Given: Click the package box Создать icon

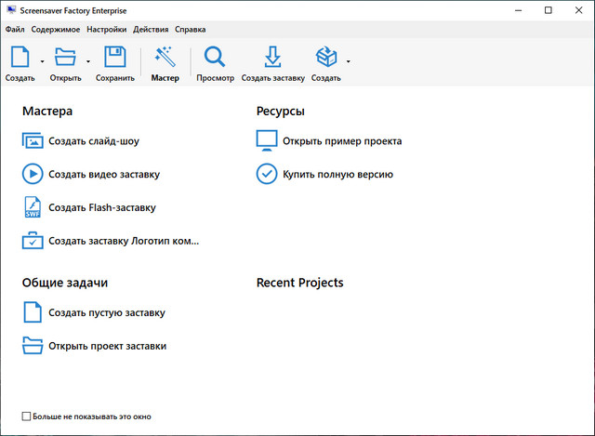Looking at the screenshot, I should pyautogui.click(x=325, y=59).
